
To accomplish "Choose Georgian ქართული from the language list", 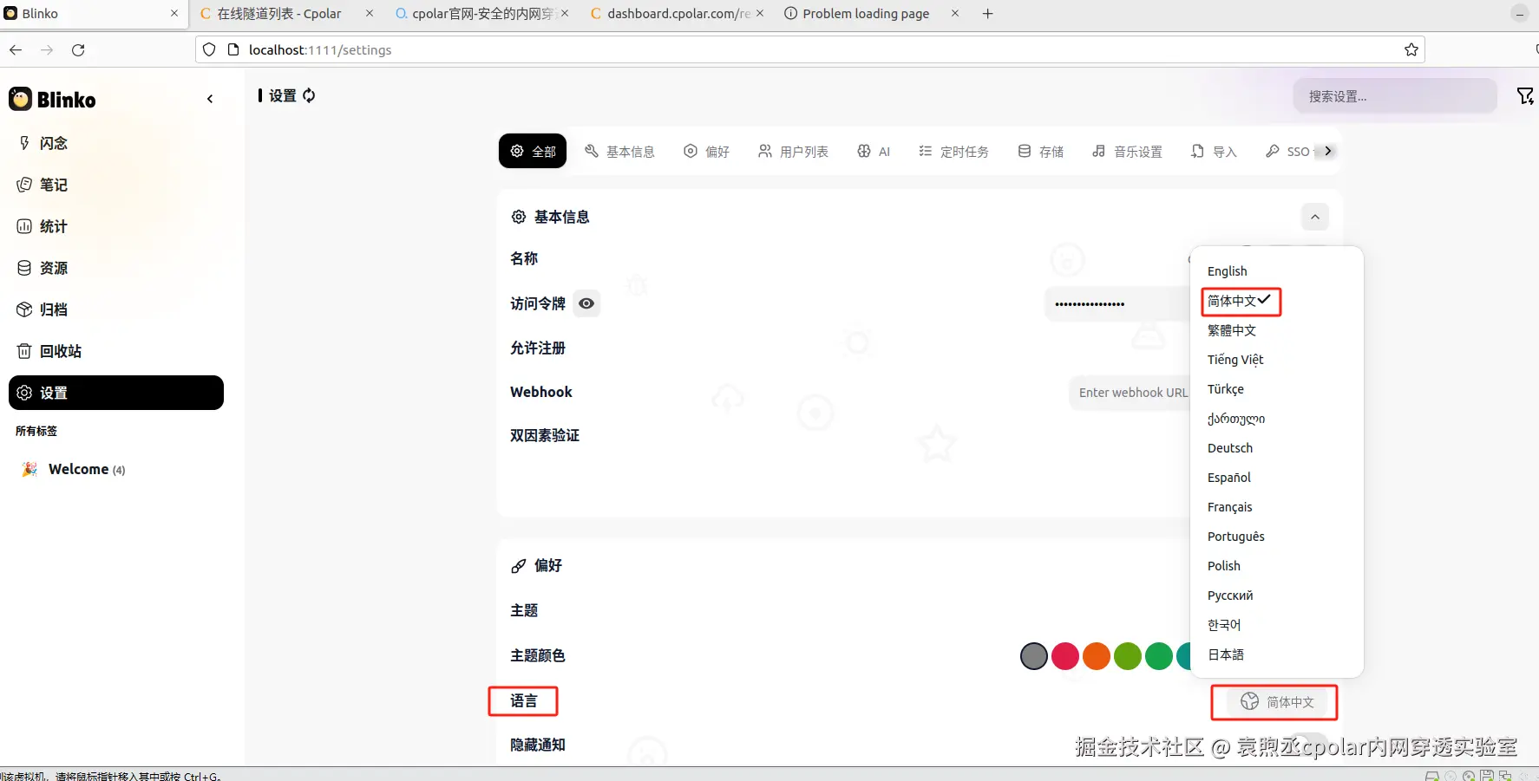I will point(1276,419).
